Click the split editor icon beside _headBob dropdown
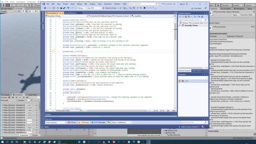 pyautogui.click(x=175, y=16)
